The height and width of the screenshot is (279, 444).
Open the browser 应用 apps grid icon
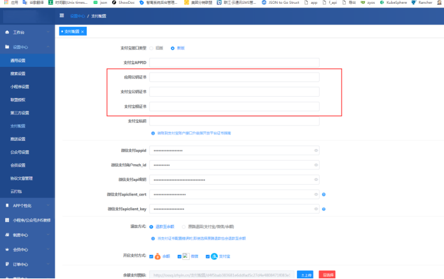(x=6, y=3)
